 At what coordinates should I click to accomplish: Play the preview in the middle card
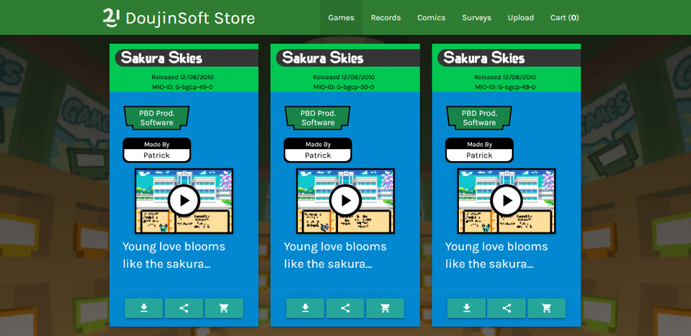pos(345,201)
